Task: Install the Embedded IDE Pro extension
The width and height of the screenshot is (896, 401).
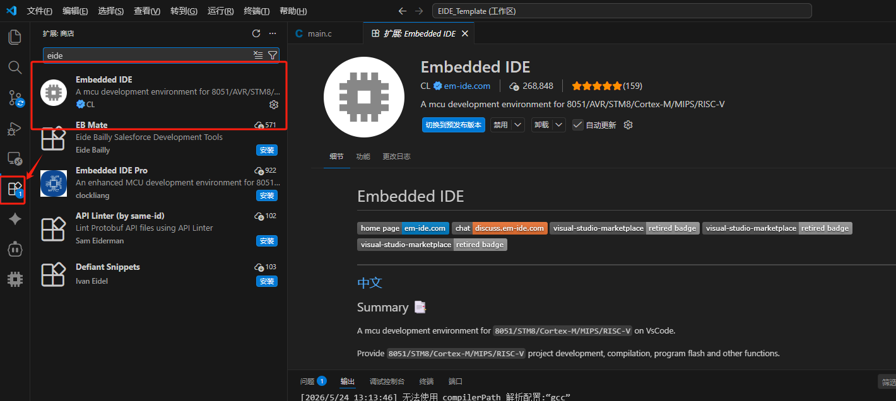Action: click(267, 195)
